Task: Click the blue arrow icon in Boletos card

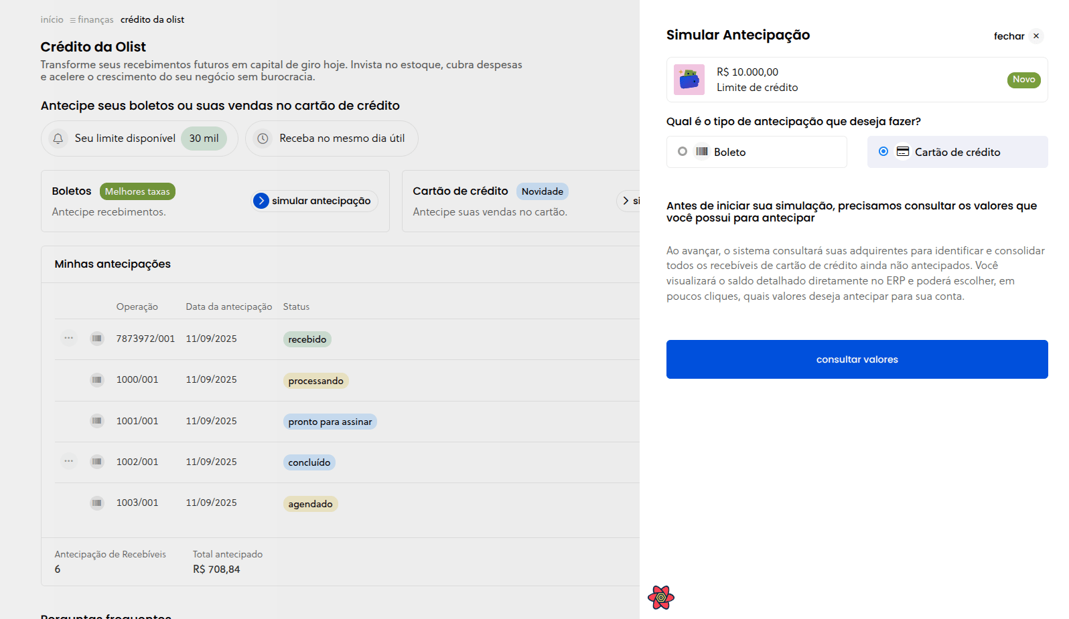Action: coord(261,201)
